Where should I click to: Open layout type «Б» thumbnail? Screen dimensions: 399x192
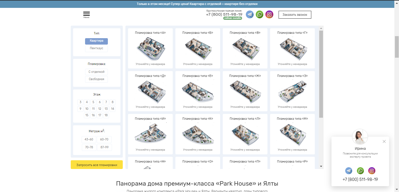(x=198, y=48)
